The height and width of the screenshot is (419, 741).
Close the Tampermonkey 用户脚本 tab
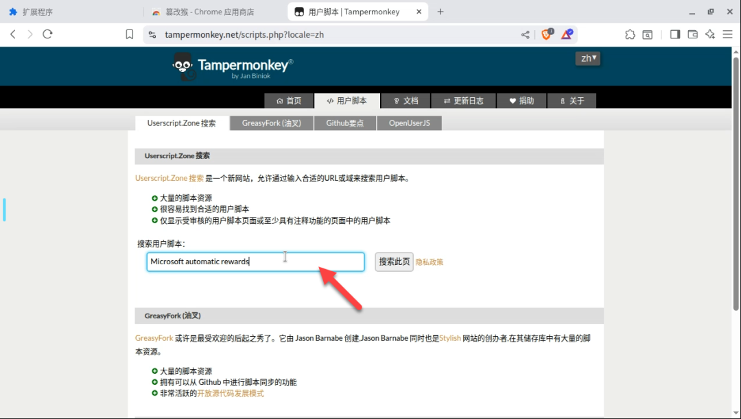point(419,12)
